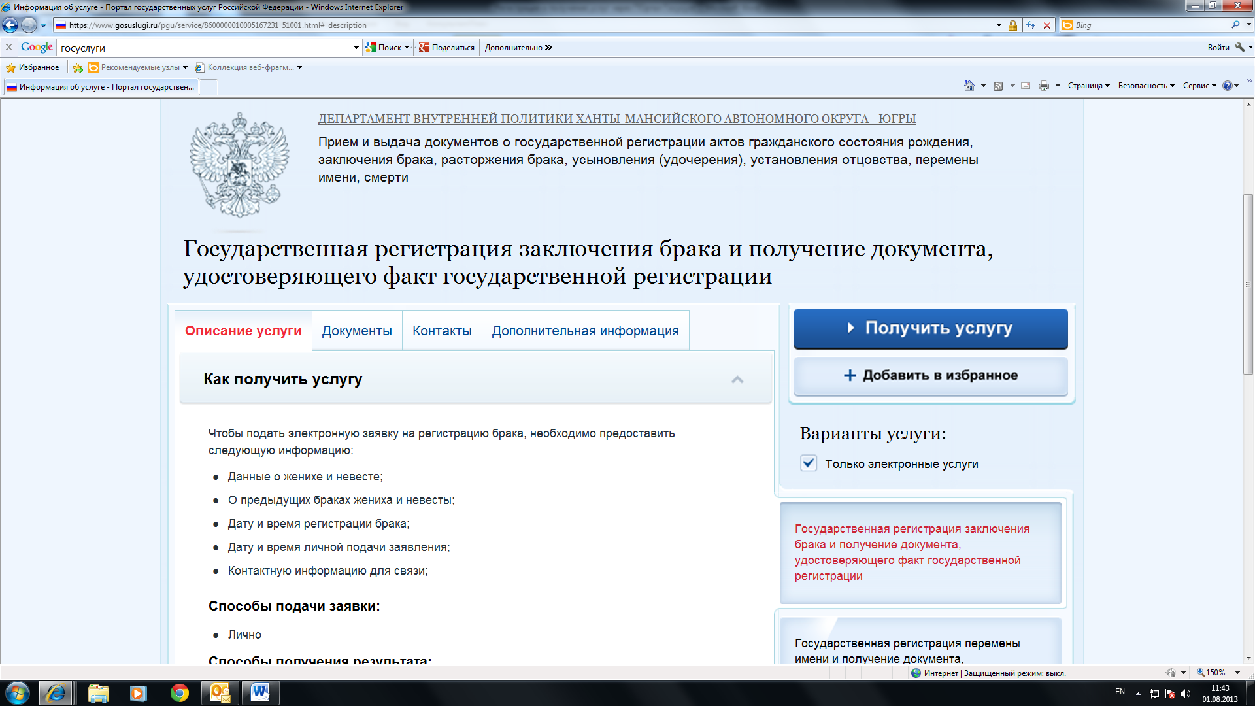Screen dimensions: 1255x706
Task: Open Департамент внутренней политики link
Action: [x=616, y=119]
